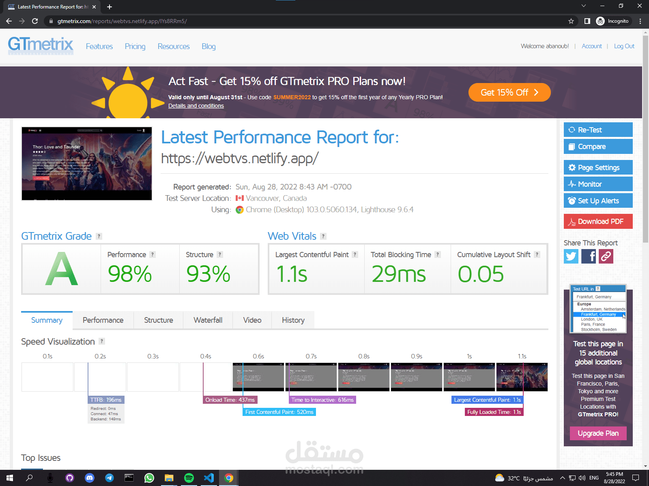Show help for Cumulative Layout Shift

click(x=537, y=255)
